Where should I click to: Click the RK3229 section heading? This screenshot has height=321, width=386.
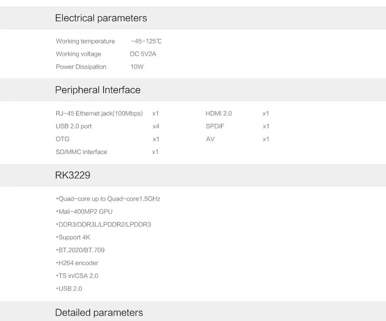coord(73,175)
